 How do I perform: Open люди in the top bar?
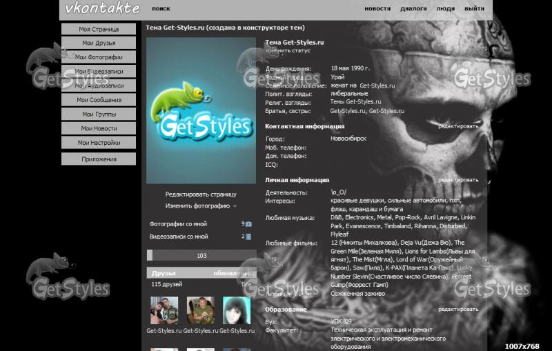(x=445, y=8)
